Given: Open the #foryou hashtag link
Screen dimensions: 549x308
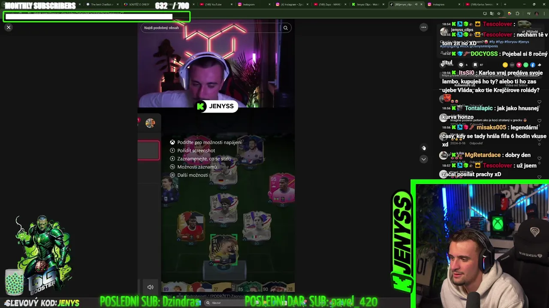Looking at the screenshot, I should pyautogui.click(x=510, y=42).
